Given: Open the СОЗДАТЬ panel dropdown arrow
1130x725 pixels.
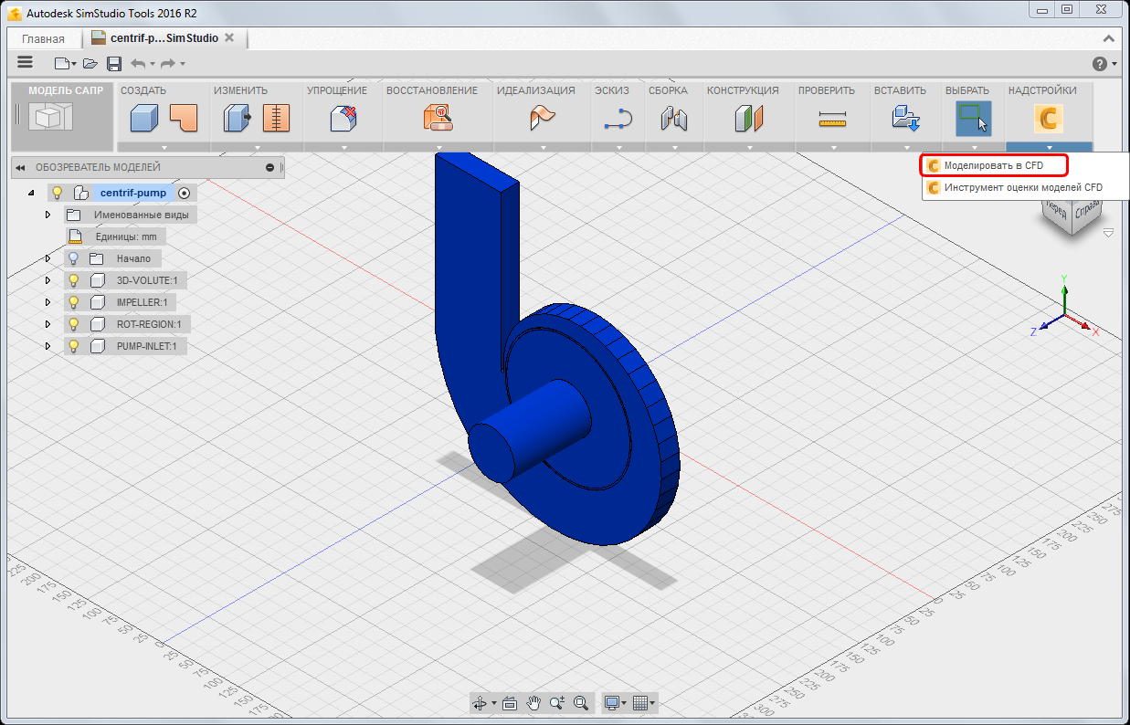Looking at the screenshot, I should coord(164,147).
